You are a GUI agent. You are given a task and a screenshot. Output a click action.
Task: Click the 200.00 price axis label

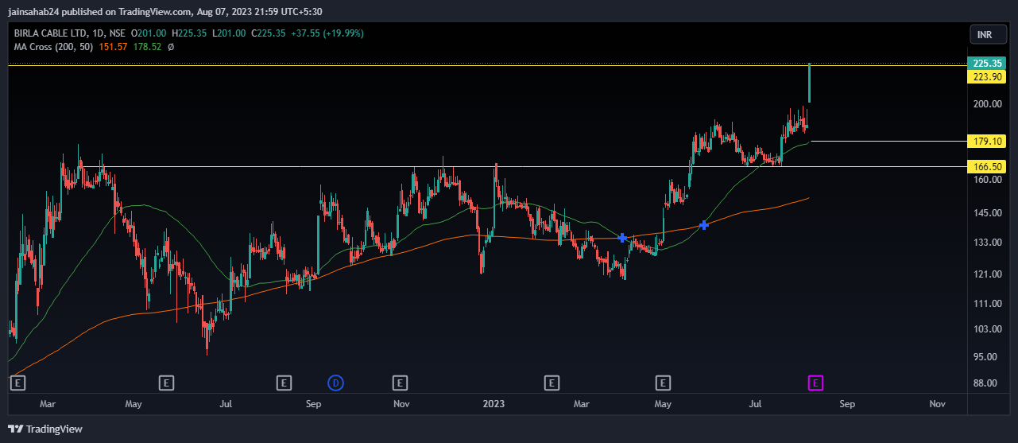point(986,104)
